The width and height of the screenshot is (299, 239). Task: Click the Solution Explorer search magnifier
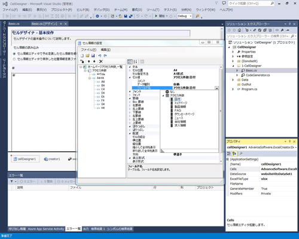(292, 36)
